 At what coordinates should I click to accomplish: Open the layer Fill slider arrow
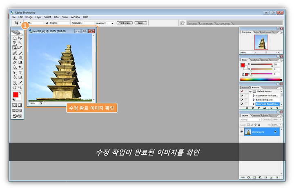281,125
